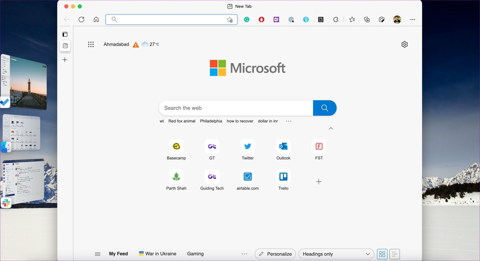Reload the page with the refresh icon
480x261 pixels.
(x=81, y=19)
